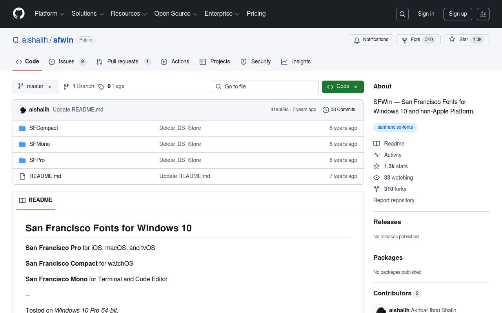Image resolution: width=502 pixels, height=313 pixels.
Task: Click the README.md file icon
Action: click(x=22, y=176)
